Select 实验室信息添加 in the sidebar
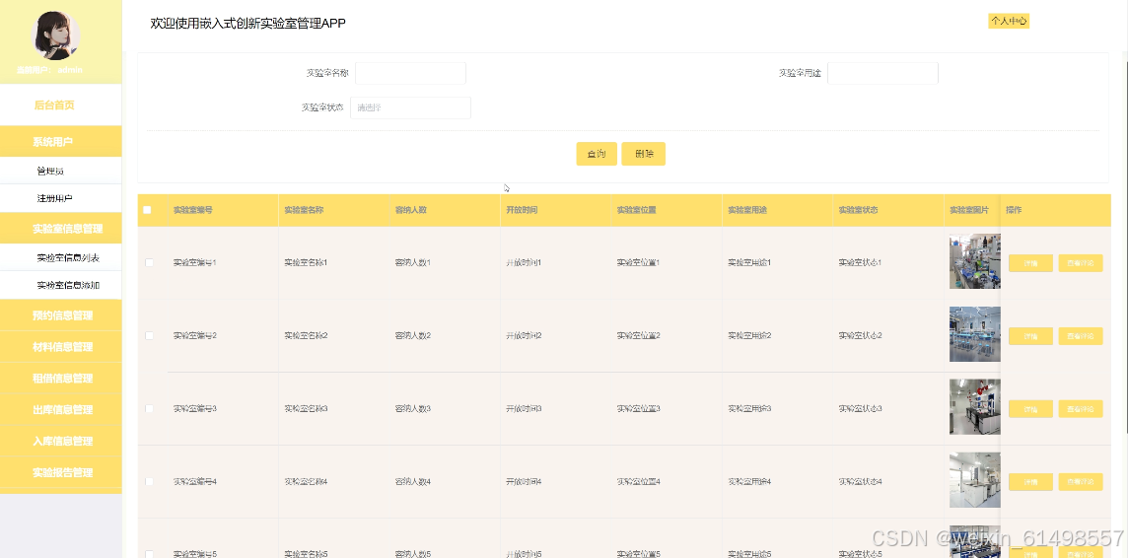This screenshot has height=558, width=1128. pos(61,285)
